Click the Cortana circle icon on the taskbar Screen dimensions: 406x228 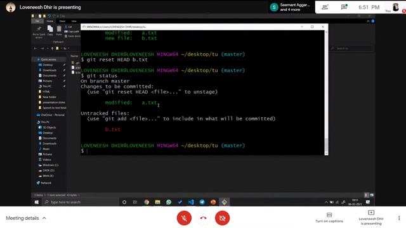[x=124, y=202]
